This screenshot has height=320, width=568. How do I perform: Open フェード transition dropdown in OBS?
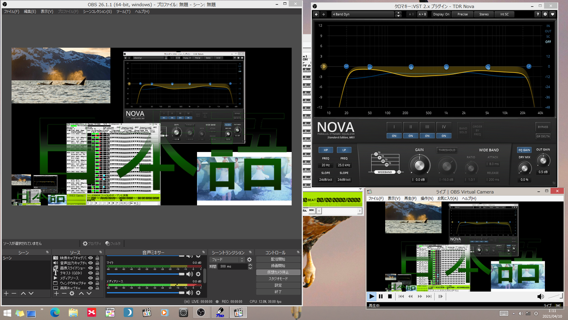point(228,260)
